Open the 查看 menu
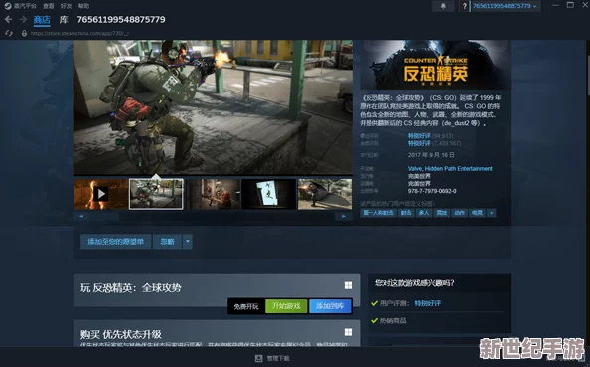The width and height of the screenshot is (590, 367). (48, 6)
